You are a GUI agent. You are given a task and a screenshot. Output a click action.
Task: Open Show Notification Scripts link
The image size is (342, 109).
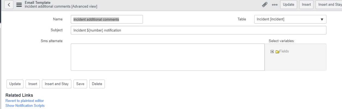point(25,105)
